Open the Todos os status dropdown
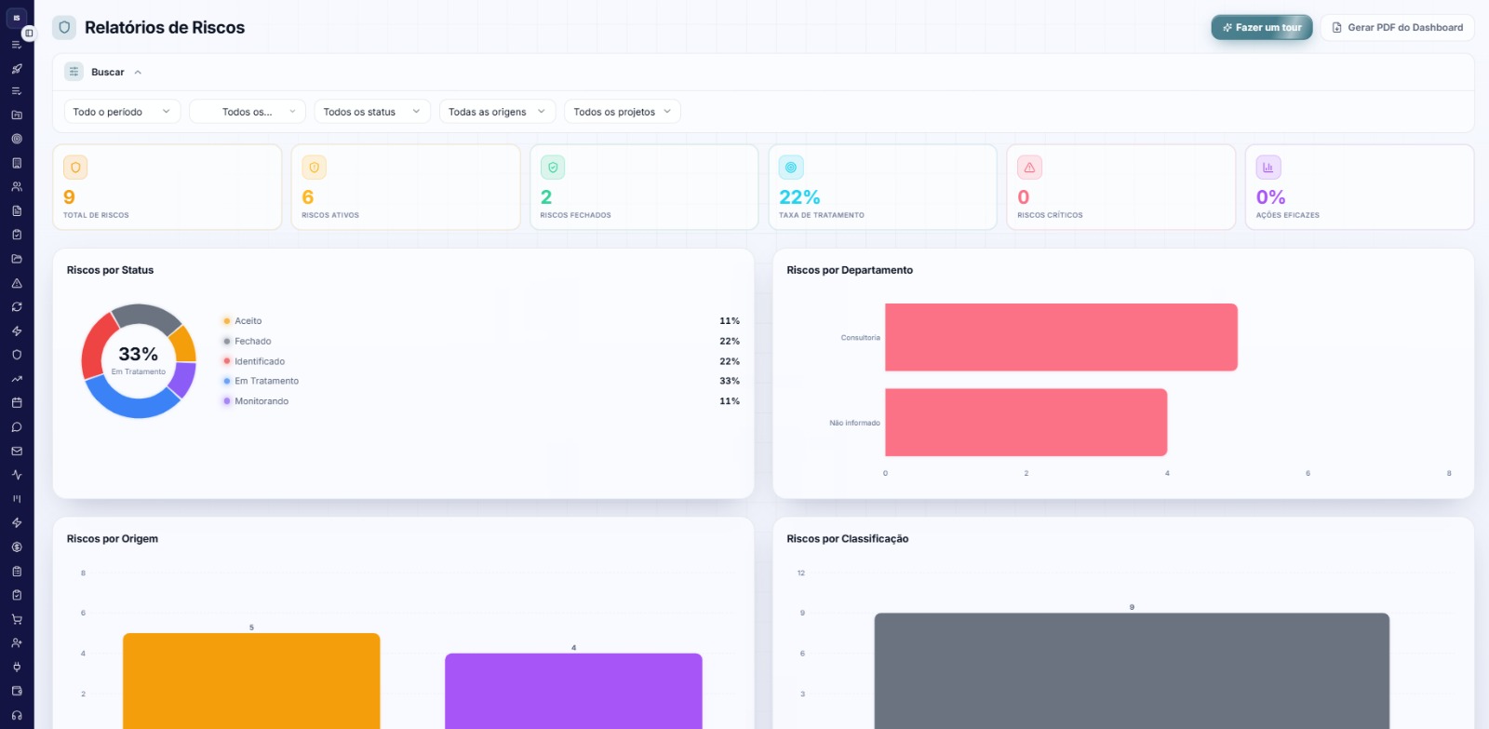This screenshot has height=729, width=1489. [372, 112]
